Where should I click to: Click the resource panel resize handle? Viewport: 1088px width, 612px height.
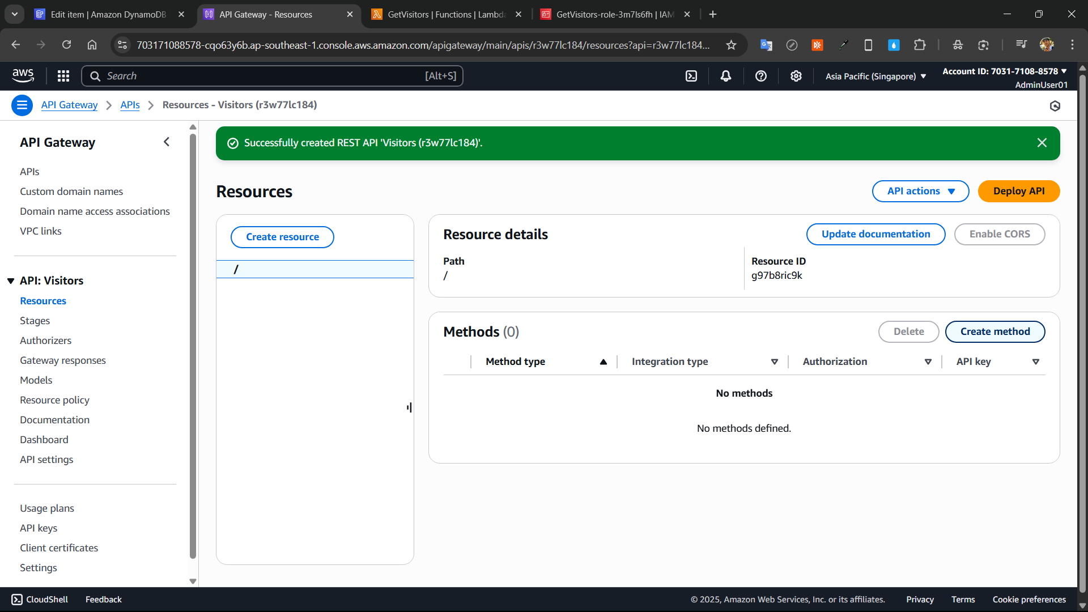point(409,407)
